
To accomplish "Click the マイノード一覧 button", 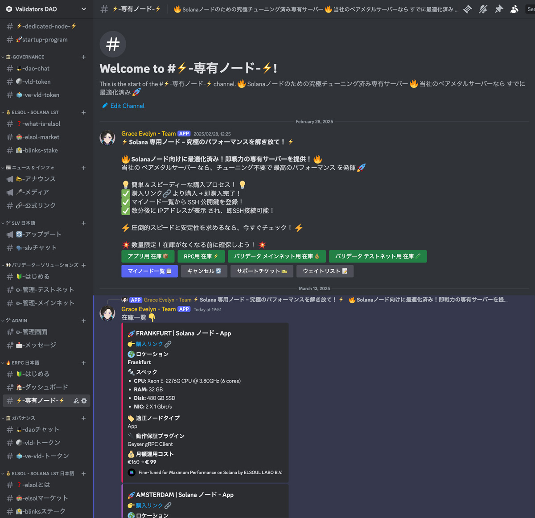I will [x=150, y=271].
